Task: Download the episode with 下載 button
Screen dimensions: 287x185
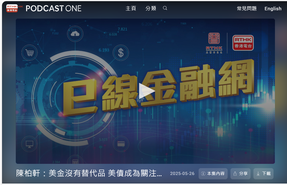Action: (263, 174)
